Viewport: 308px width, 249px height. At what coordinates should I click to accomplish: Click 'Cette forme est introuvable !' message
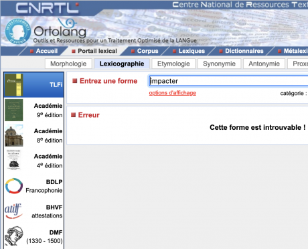click(x=258, y=127)
